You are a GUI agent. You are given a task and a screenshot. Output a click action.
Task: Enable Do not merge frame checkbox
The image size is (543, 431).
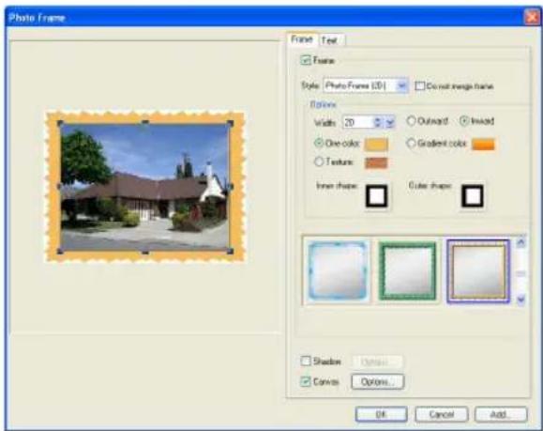click(x=420, y=85)
